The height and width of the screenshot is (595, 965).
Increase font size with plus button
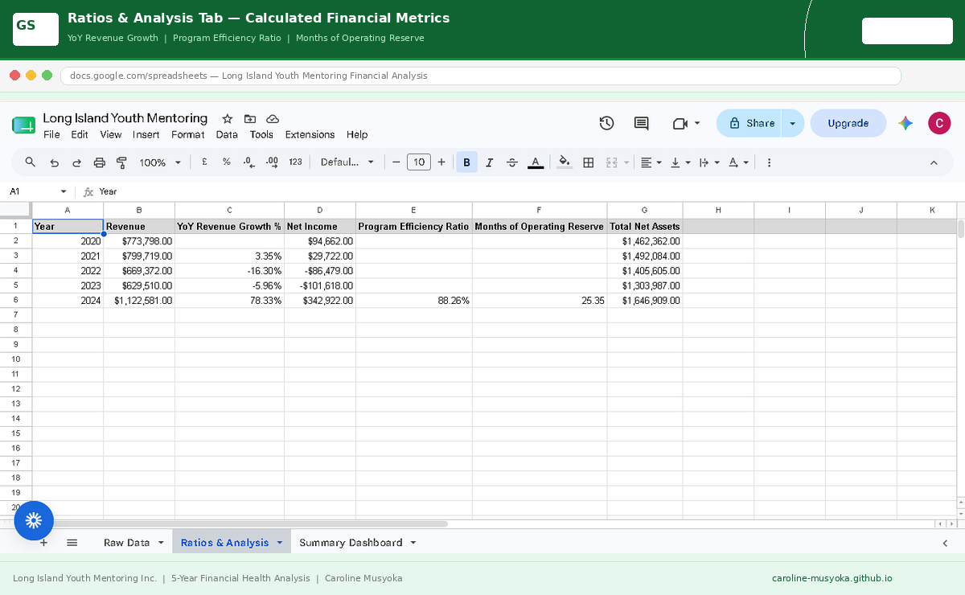pos(441,162)
